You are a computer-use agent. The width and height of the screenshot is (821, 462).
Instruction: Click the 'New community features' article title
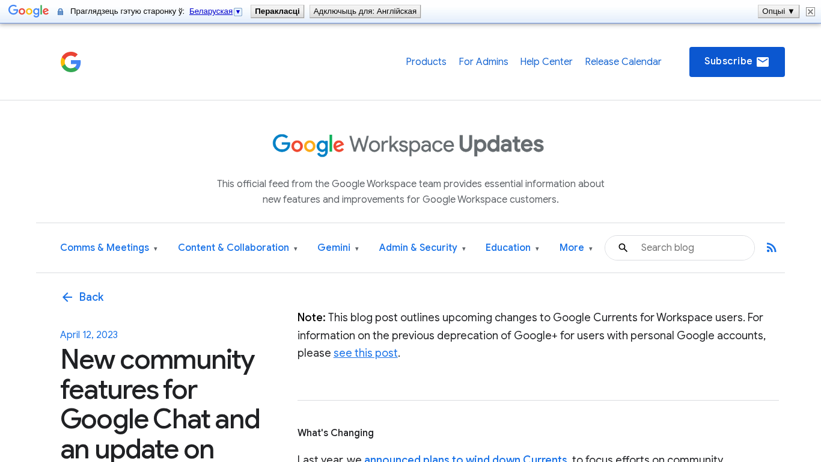(x=160, y=404)
